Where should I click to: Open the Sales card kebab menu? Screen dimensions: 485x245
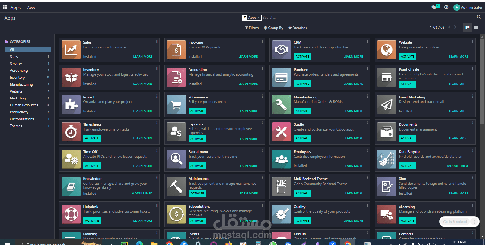[x=157, y=42]
